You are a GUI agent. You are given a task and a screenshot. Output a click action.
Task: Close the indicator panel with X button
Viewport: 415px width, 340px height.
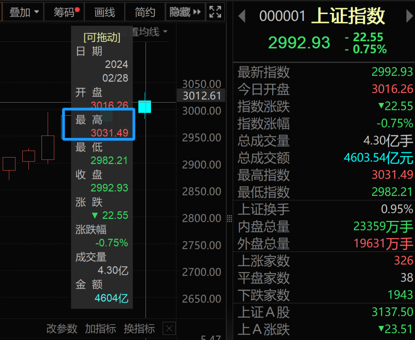pyautogui.click(x=169, y=329)
